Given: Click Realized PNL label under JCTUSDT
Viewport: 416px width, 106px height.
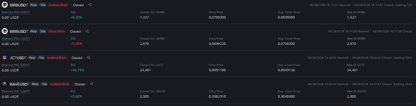Looking at the screenshot, I should coord(16,65).
